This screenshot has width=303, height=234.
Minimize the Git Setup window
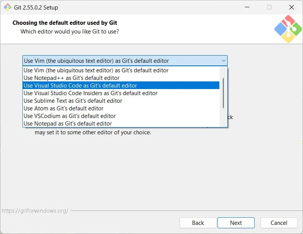247,7
